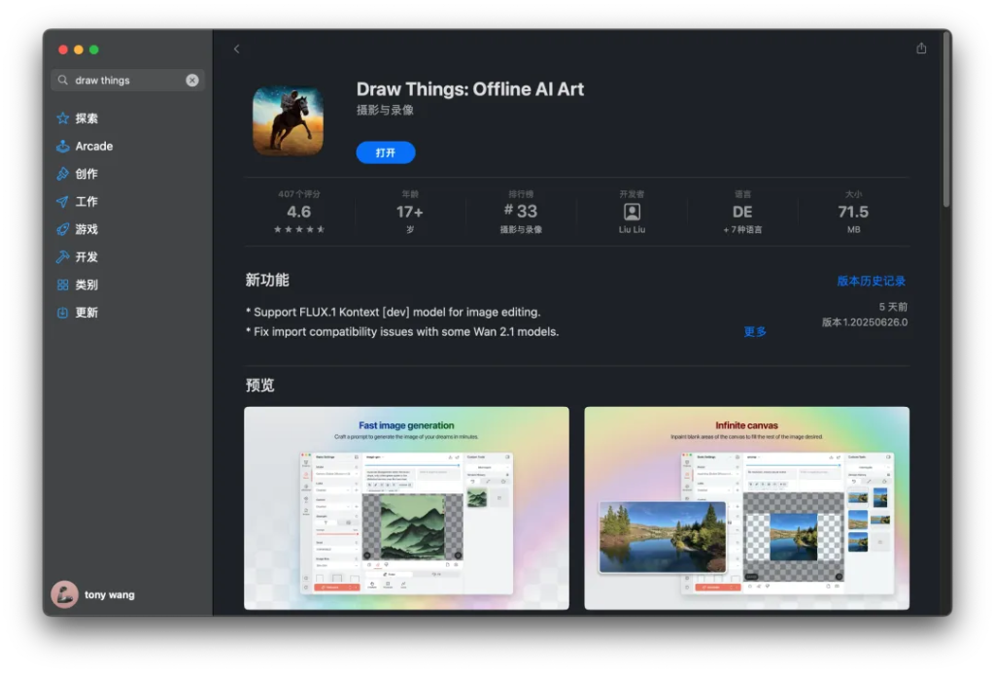Click the magnifying glass search icon
The width and height of the screenshot is (995, 673).
pyautogui.click(x=63, y=80)
